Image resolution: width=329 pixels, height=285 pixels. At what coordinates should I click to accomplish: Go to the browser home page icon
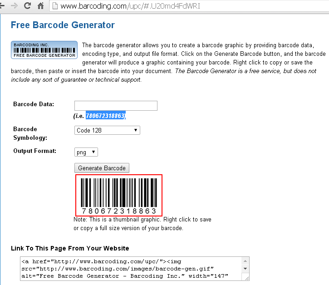coord(40,5)
